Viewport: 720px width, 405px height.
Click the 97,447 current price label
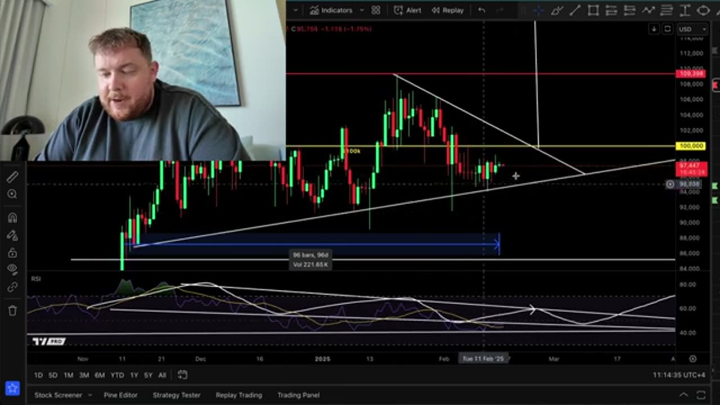click(x=691, y=169)
